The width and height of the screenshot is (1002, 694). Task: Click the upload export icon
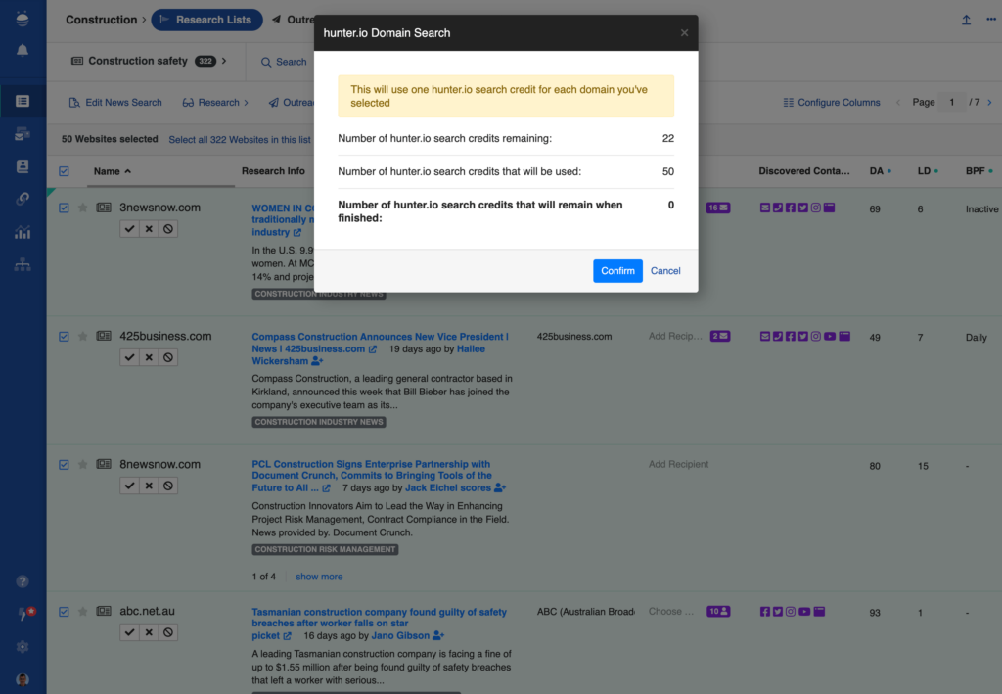(x=966, y=20)
